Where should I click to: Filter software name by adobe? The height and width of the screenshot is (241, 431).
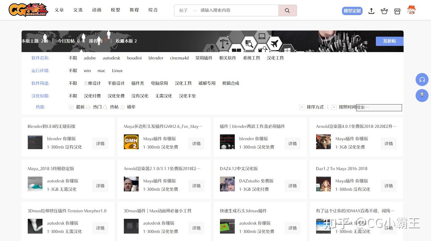[x=90, y=58]
